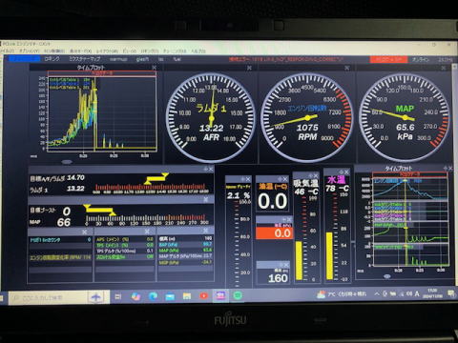Click the Windows search box
Image resolution: width=458 pixels, height=343 pixels.
coord(48,298)
